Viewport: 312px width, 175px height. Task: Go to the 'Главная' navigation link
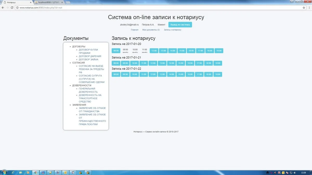(x=134, y=30)
